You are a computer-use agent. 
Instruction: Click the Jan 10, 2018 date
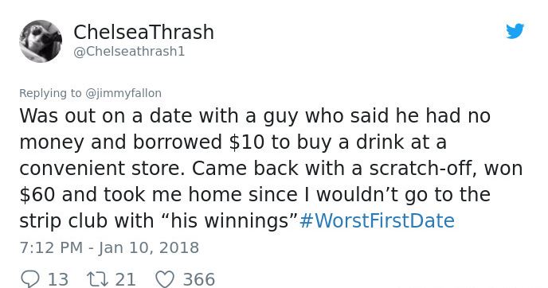(148, 247)
